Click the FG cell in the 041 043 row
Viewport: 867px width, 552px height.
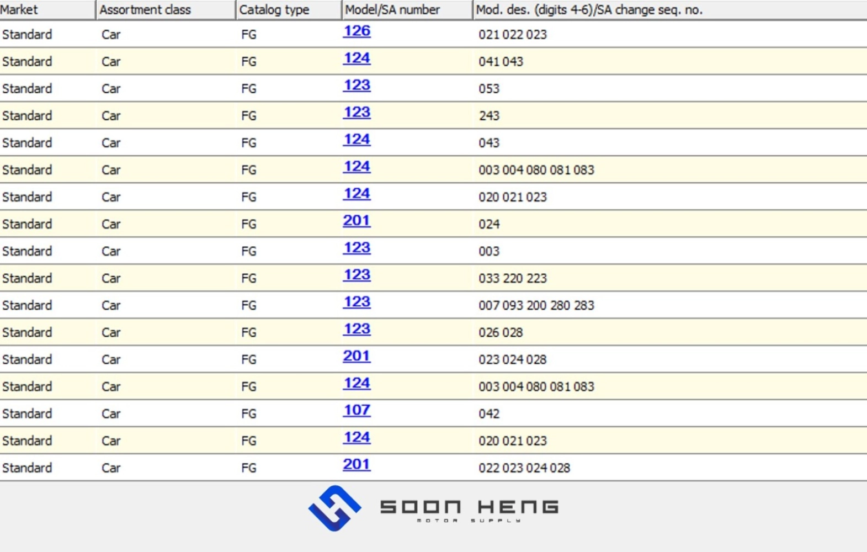(249, 62)
